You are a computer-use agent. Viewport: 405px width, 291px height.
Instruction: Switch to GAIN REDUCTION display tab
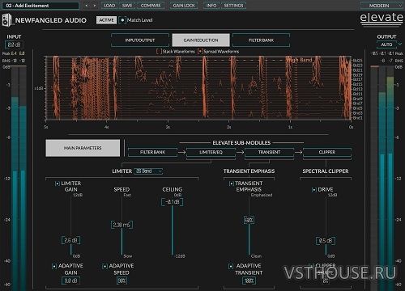click(201, 40)
